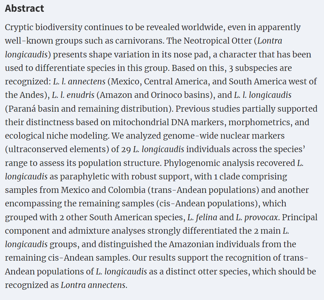Click the Abstract heading
The width and height of the screenshot is (324, 300).
[25, 9]
